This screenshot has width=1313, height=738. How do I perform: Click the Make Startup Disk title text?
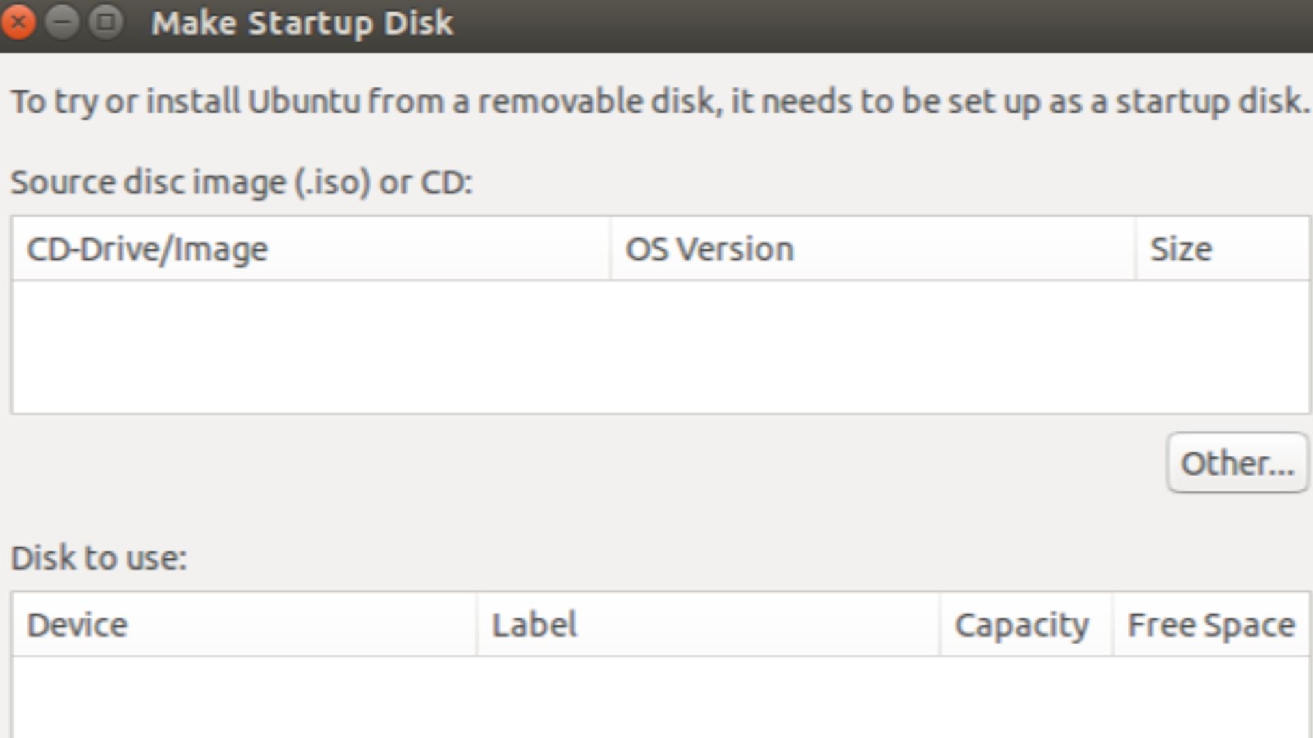[x=303, y=23]
